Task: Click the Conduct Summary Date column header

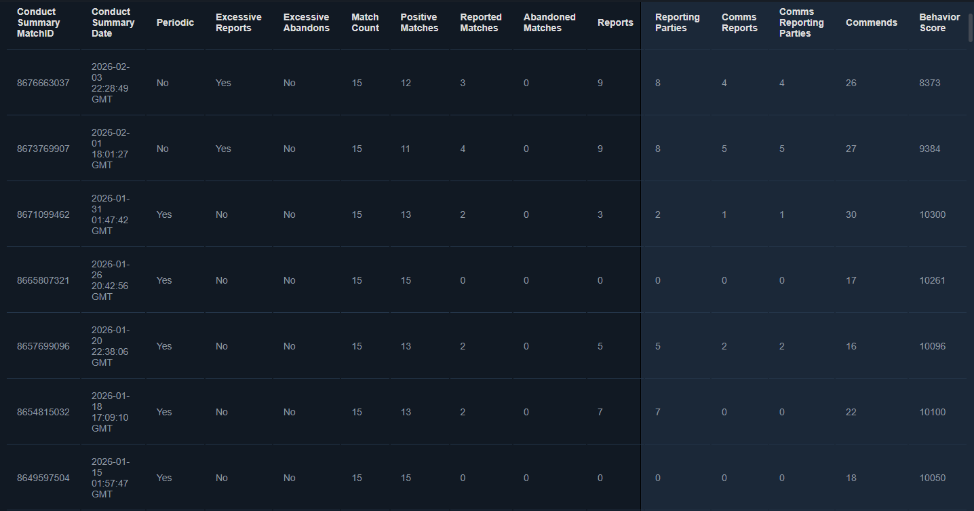Action: 113,22
